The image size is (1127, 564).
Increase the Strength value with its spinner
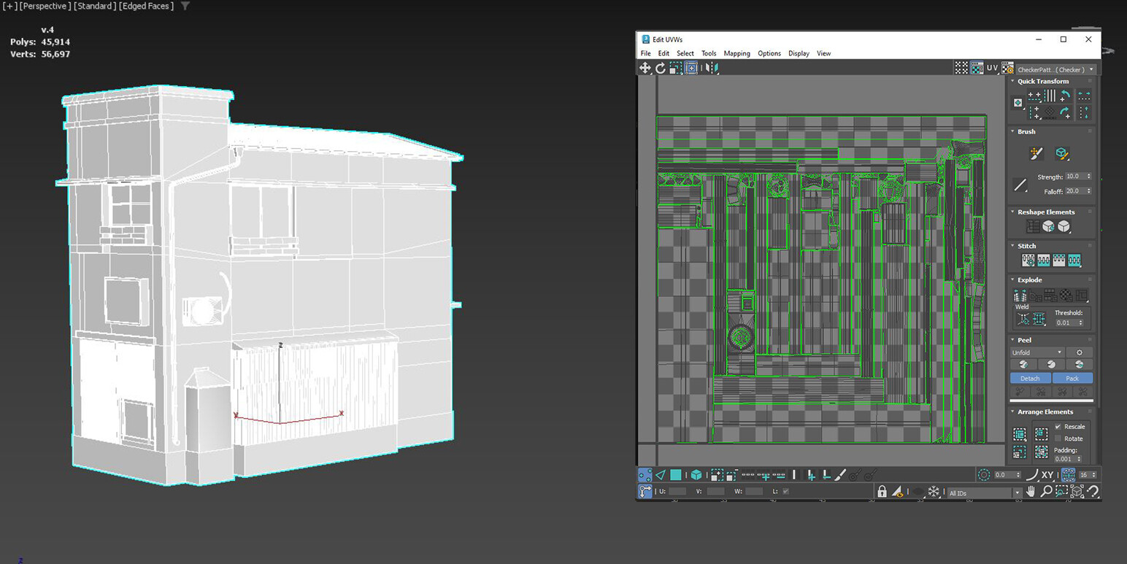pyautogui.click(x=1088, y=174)
